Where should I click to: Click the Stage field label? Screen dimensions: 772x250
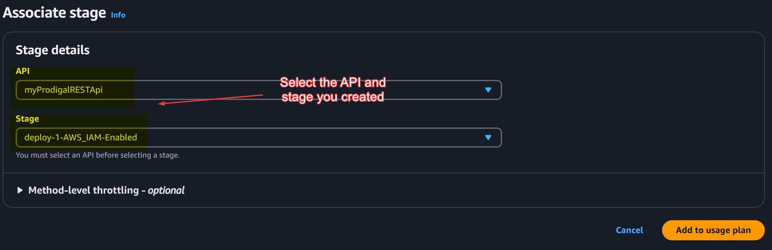27,119
